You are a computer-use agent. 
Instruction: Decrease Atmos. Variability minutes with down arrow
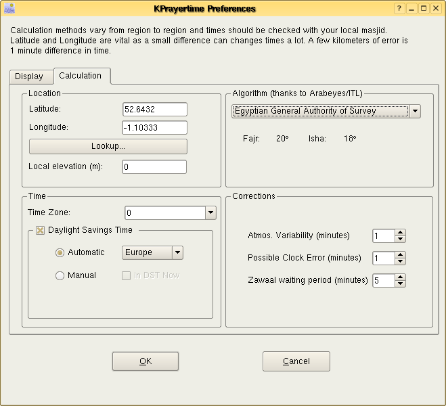point(400,239)
